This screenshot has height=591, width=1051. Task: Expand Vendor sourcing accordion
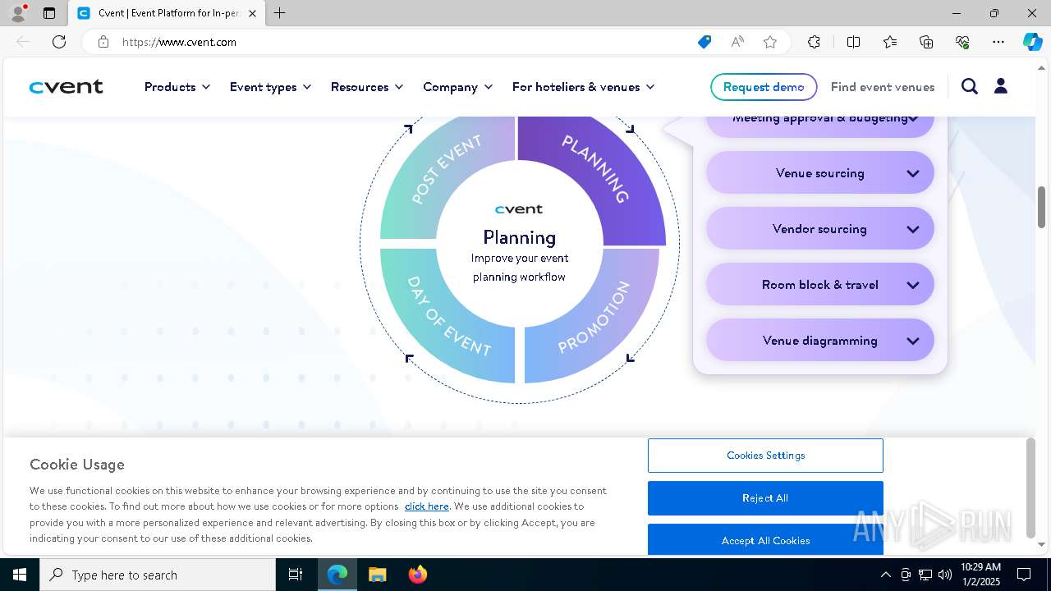[820, 229]
